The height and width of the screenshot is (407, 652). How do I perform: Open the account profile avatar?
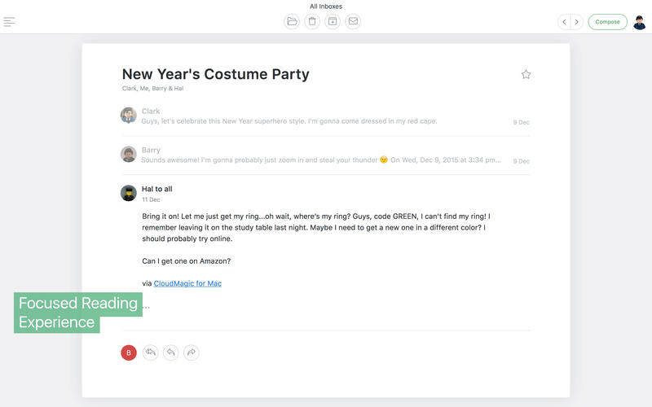tap(640, 22)
